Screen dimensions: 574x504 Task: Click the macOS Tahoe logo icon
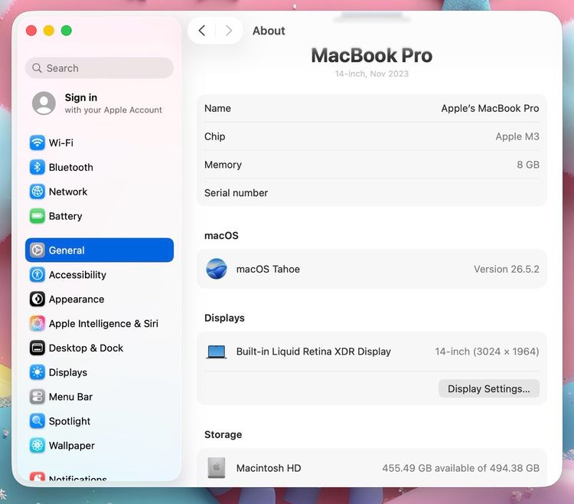pyautogui.click(x=217, y=269)
